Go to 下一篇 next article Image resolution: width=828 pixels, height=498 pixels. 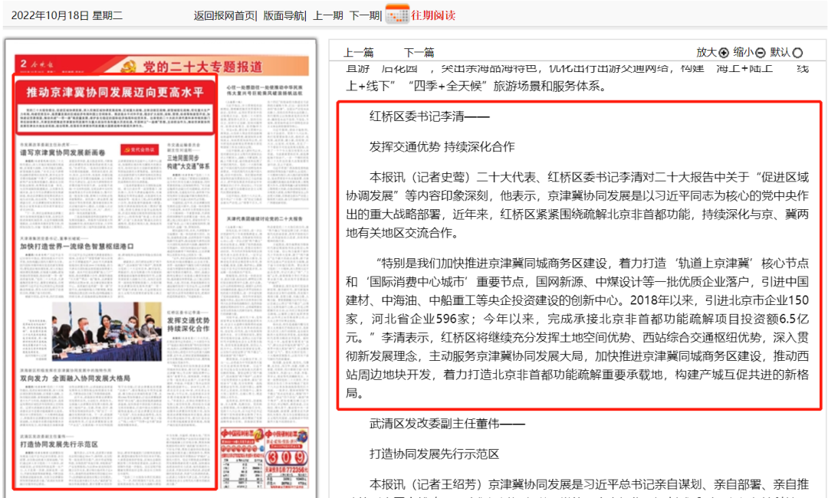[x=418, y=52]
